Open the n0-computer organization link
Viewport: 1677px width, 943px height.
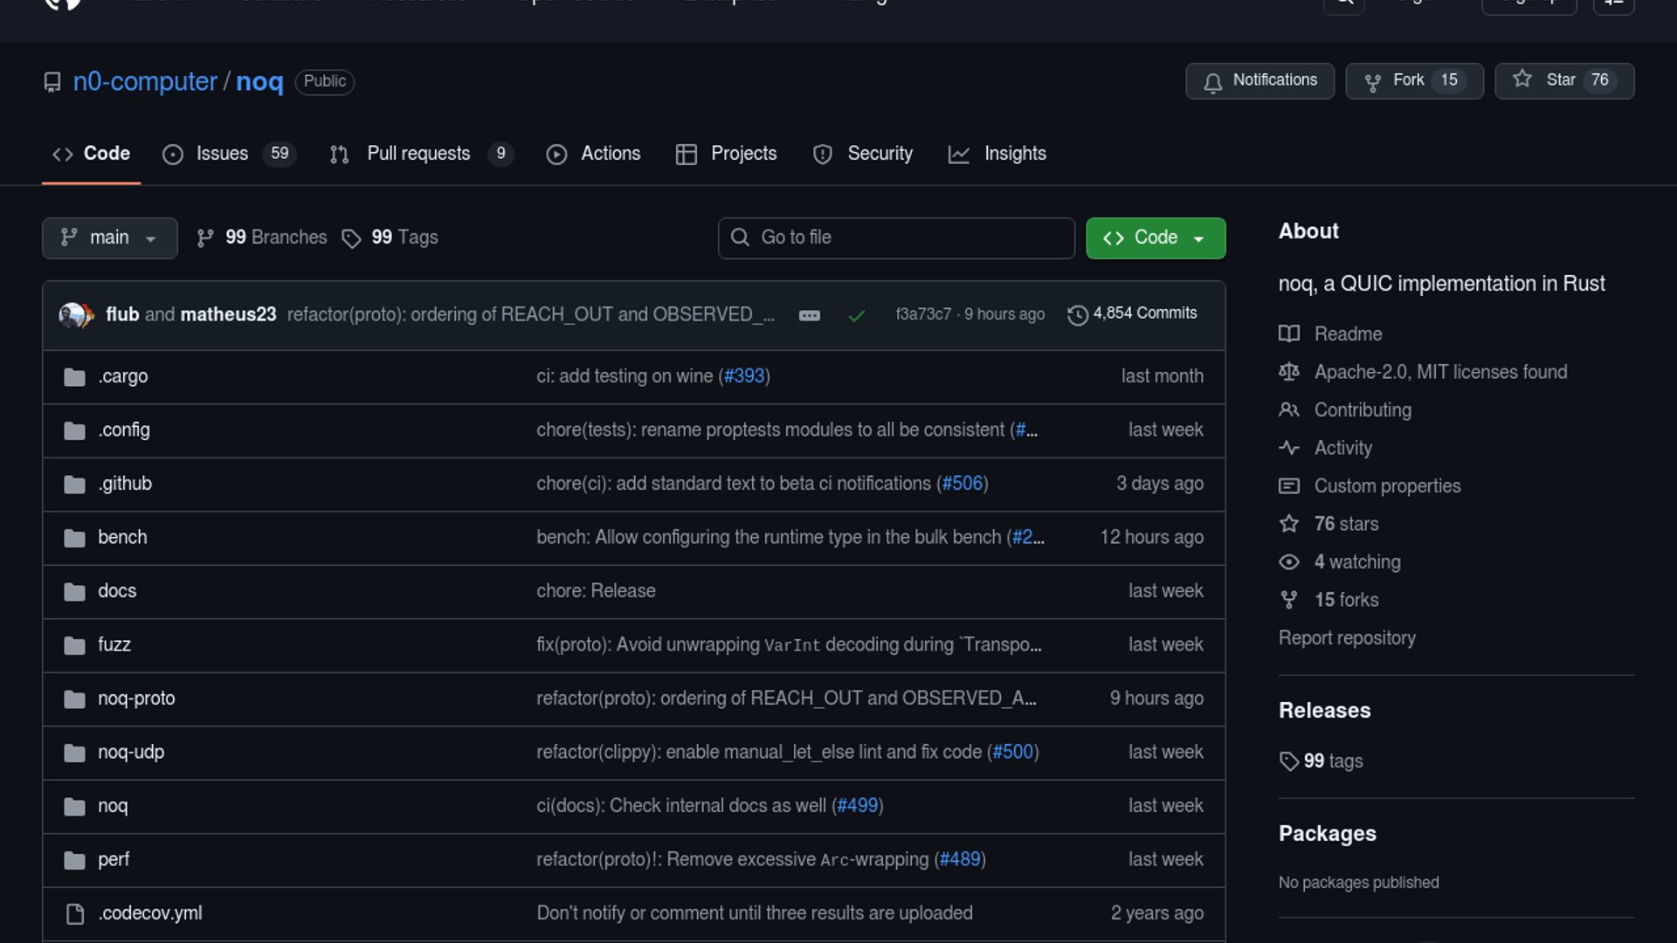[x=145, y=81]
